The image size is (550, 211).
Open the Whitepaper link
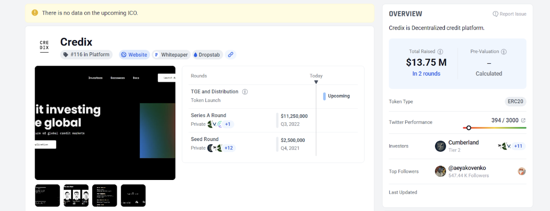click(171, 55)
